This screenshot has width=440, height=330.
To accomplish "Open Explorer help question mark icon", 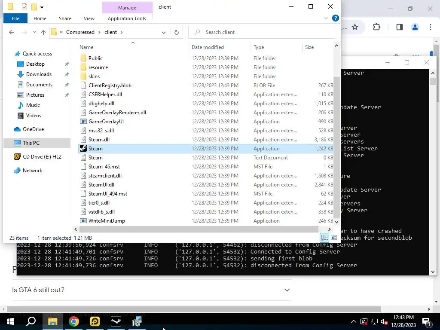I will click(x=335, y=18).
